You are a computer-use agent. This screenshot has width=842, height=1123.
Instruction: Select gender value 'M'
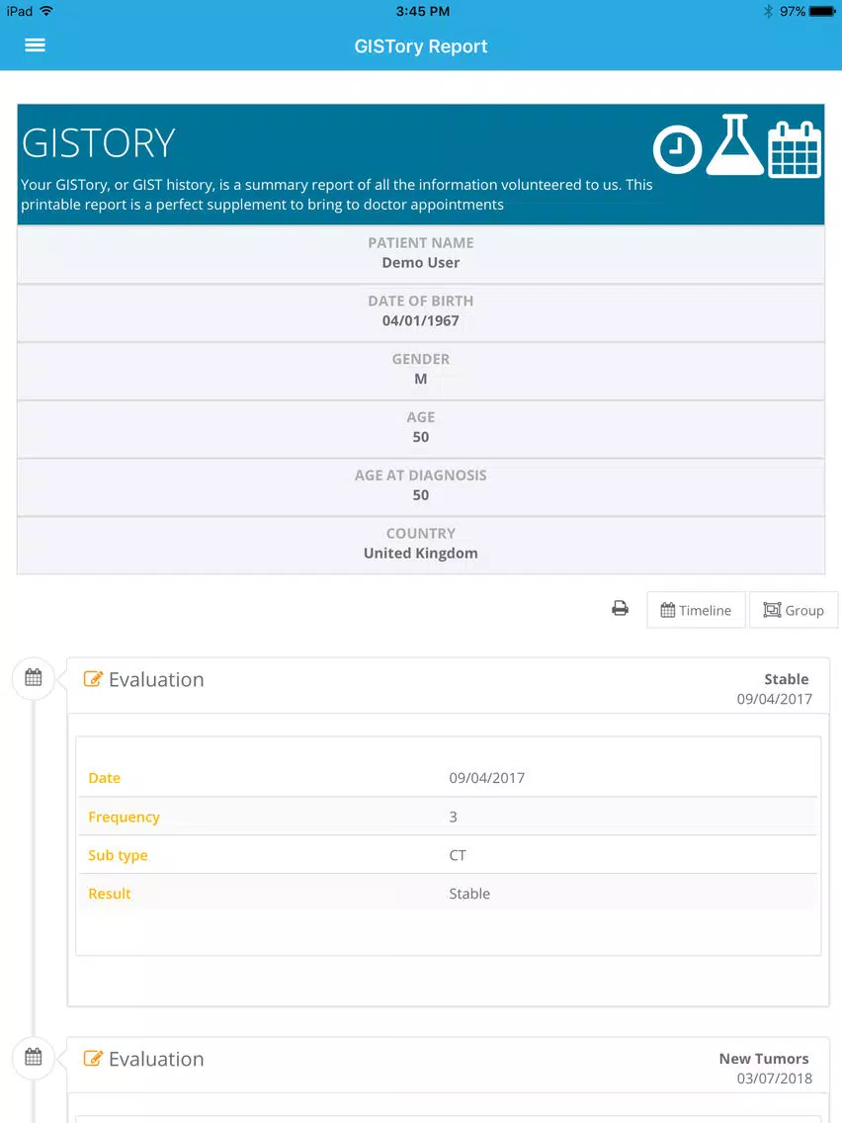click(x=421, y=379)
